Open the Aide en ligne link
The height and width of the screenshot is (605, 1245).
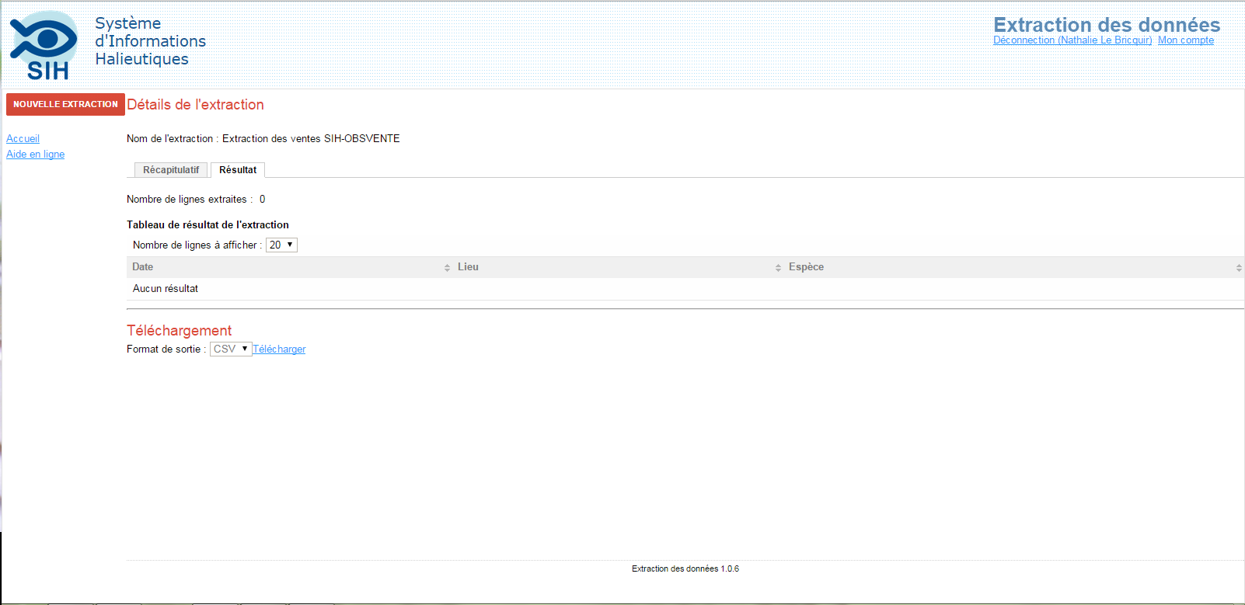pyautogui.click(x=35, y=155)
